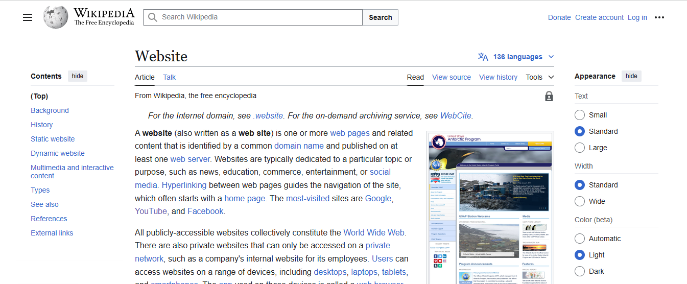Select Dark color mode
The width and height of the screenshot is (687, 284).
580,271
